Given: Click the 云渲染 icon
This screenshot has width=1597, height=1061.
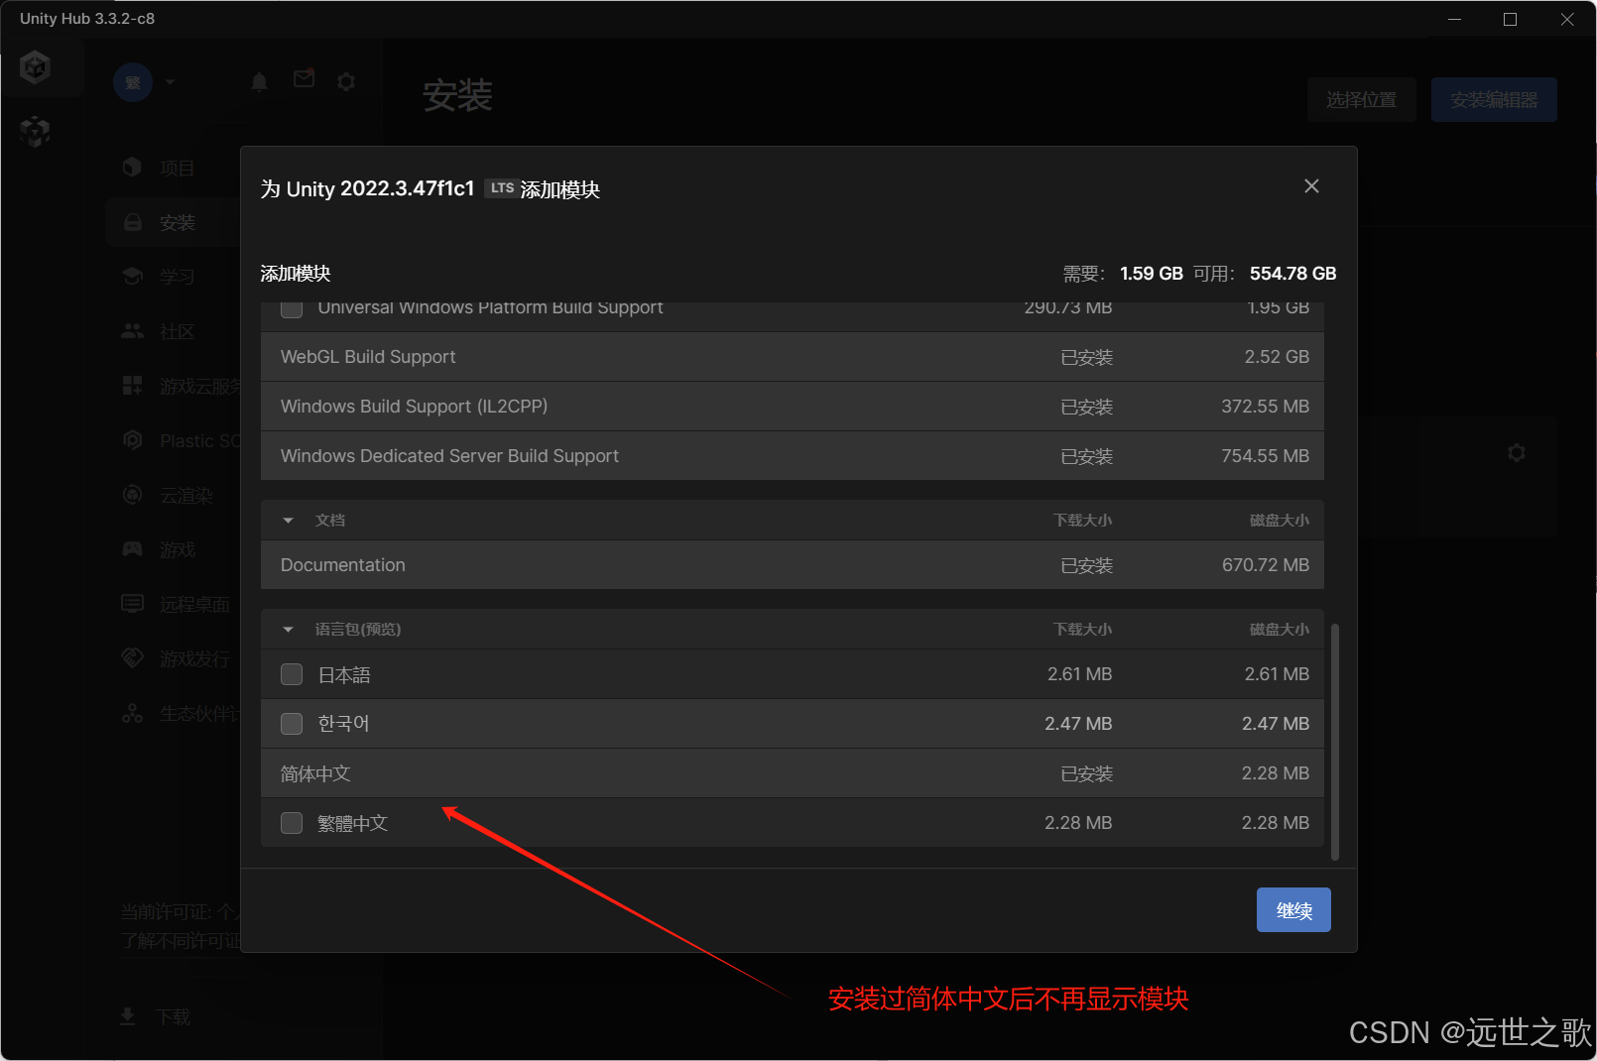Looking at the screenshot, I should (132, 494).
